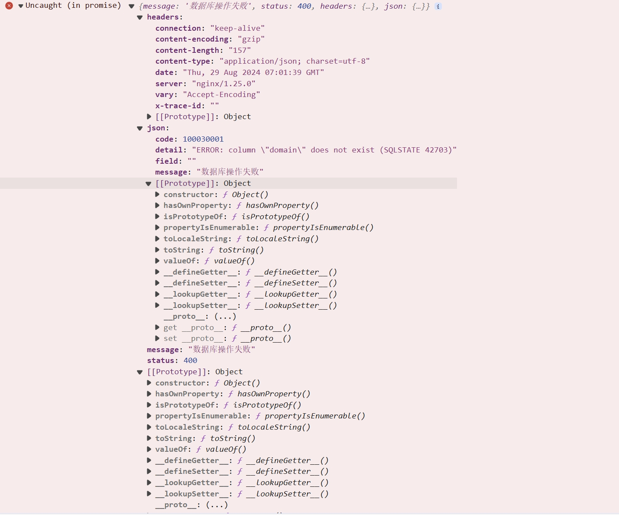619x515 pixels.
Task: Click the blue info icon after the object preview
Action: (438, 6)
